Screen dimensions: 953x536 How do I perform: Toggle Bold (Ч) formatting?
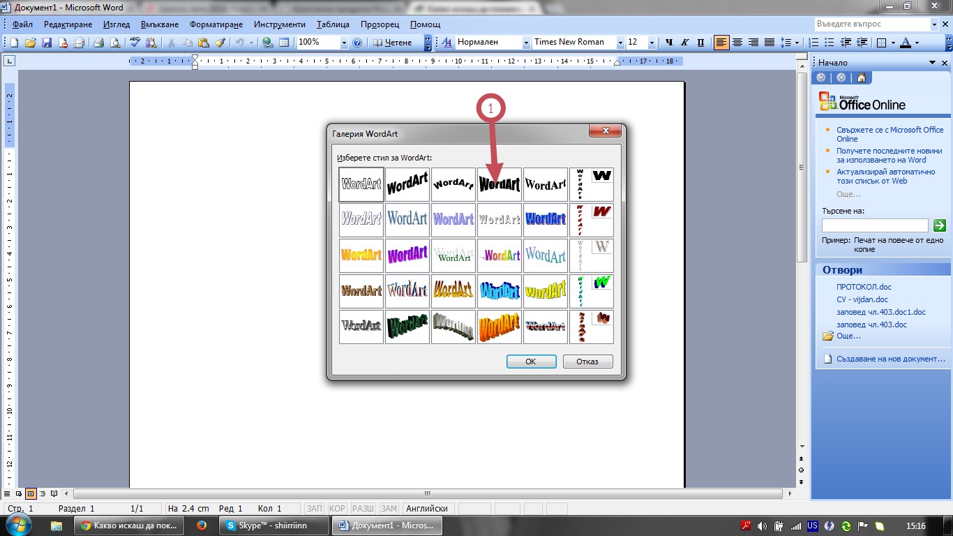point(669,43)
